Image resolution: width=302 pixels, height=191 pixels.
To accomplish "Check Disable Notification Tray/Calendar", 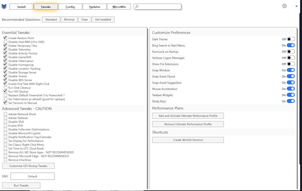I will [x=5, y=137].
